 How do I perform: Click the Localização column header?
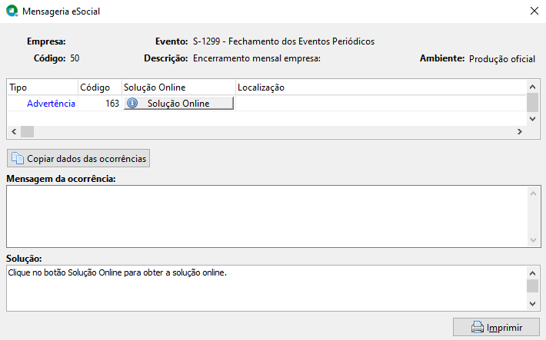(381, 87)
